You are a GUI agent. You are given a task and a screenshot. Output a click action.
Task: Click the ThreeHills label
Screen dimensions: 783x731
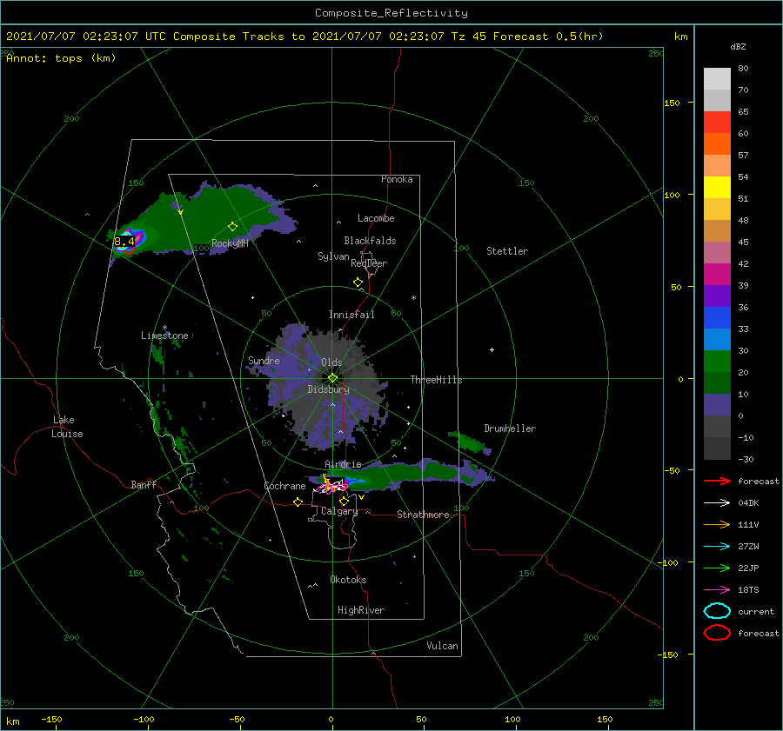pos(436,380)
